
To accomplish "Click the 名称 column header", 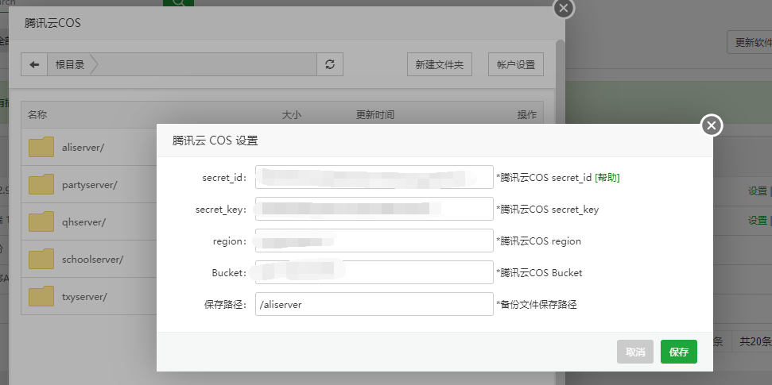I will point(37,115).
